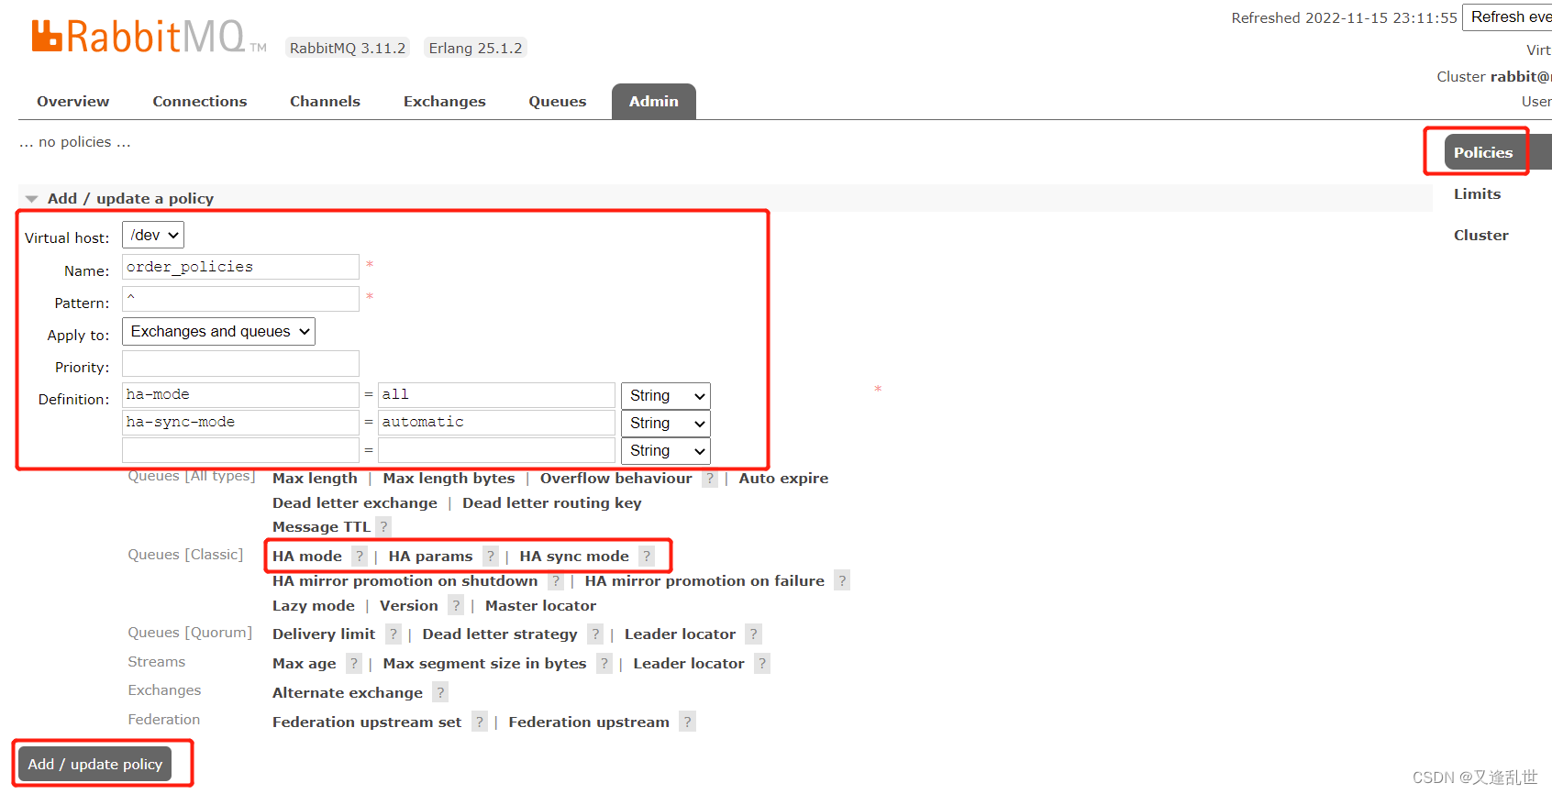The image size is (1552, 794).
Task: Open type dropdown for ha-sync-mode definition
Action: point(666,424)
